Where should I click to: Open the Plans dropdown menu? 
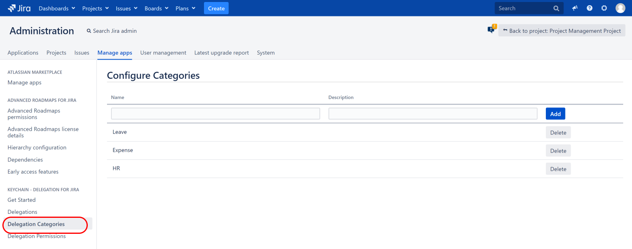185,8
